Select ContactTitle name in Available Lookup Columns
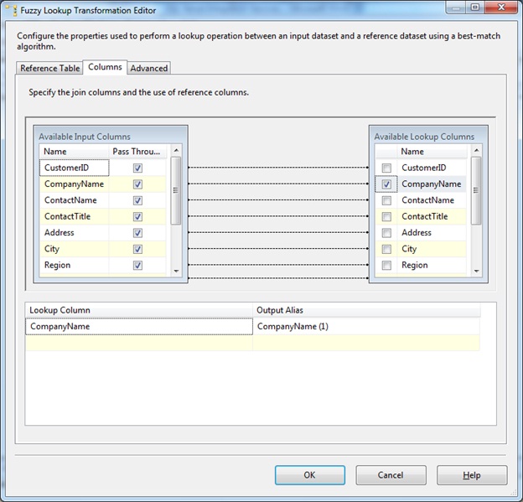Viewport: 523px width, 502px height. click(x=432, y=216)
